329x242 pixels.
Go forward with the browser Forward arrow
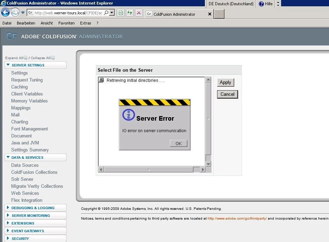[x=15, y=13]
